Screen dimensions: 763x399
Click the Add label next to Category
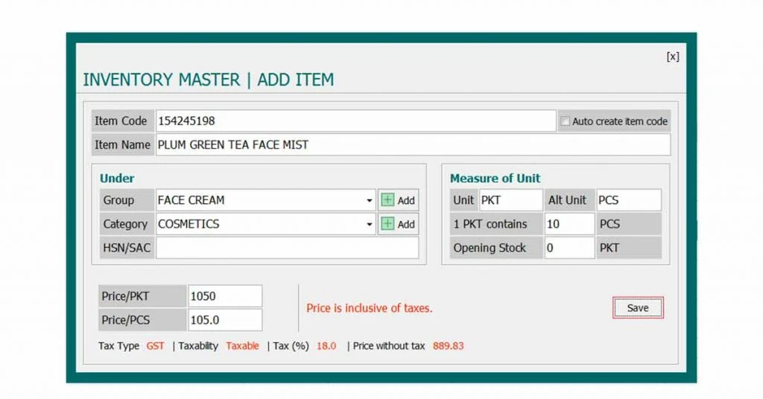pos(406,224)
